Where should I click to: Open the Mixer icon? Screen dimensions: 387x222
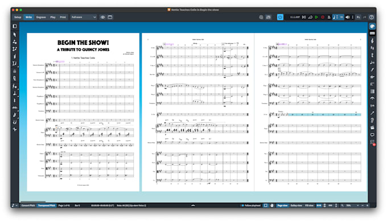[x=269, y=17]
